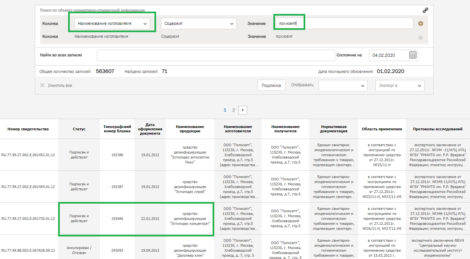This screenshot has height=259, width=470.
Task: Add filter condition with plus icon
Action: coord(421,24)
